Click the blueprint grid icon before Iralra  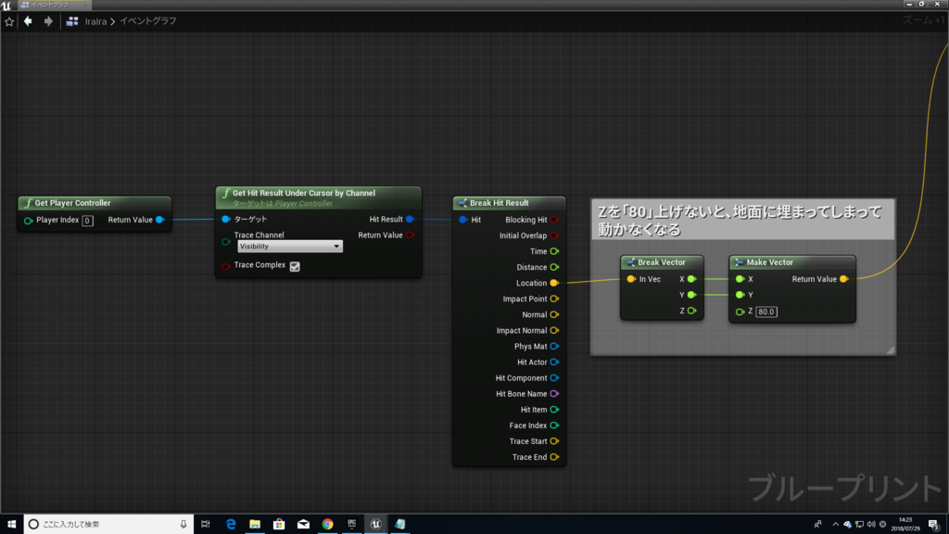72,21
